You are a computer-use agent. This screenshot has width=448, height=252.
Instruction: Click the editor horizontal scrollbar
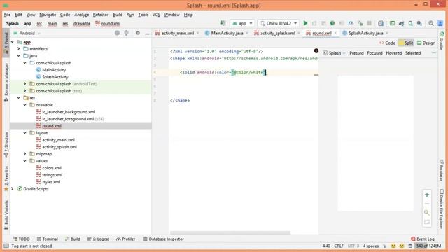click(230, 232)
